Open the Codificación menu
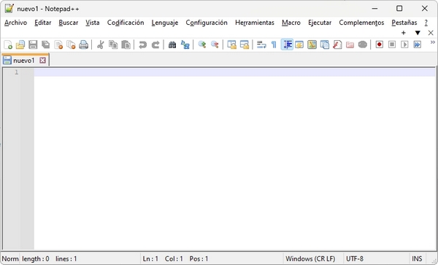 point(126,23)
